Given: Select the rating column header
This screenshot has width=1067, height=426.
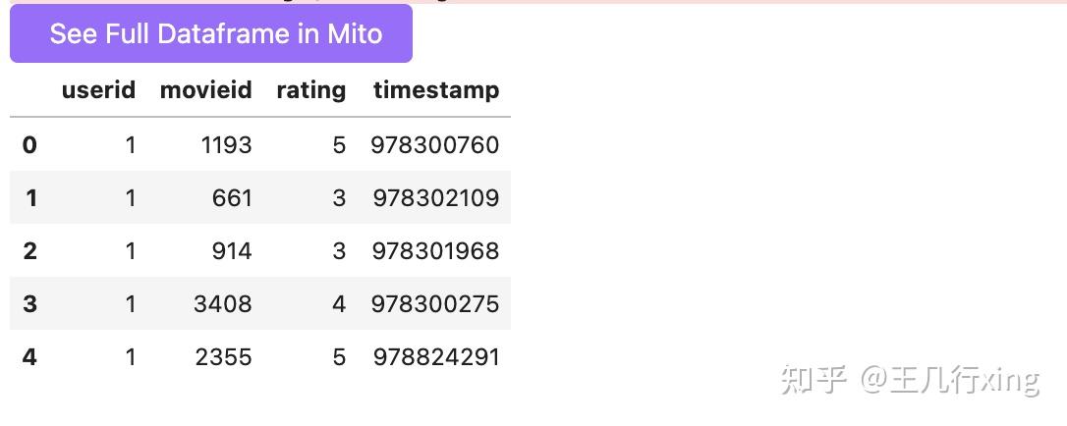Looking at the screenshot, I should point(310,90).
